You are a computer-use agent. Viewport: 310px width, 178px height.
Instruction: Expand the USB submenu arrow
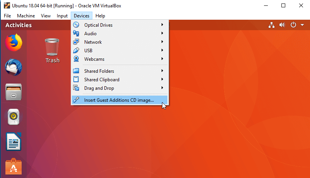(x=162, y=50)
